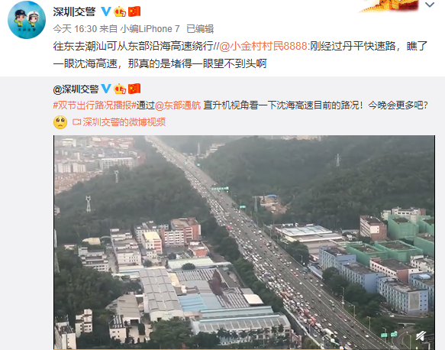Play the highway traffic aerial video
This screenshot has width=445, height=350.
tap(244, 242)
